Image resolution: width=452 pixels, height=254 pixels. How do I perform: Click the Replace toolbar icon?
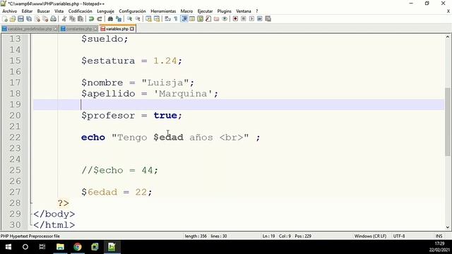[119, 19]
